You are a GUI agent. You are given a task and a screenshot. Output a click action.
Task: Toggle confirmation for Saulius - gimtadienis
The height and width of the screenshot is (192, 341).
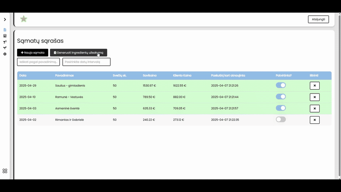click(x=280, y=85)
